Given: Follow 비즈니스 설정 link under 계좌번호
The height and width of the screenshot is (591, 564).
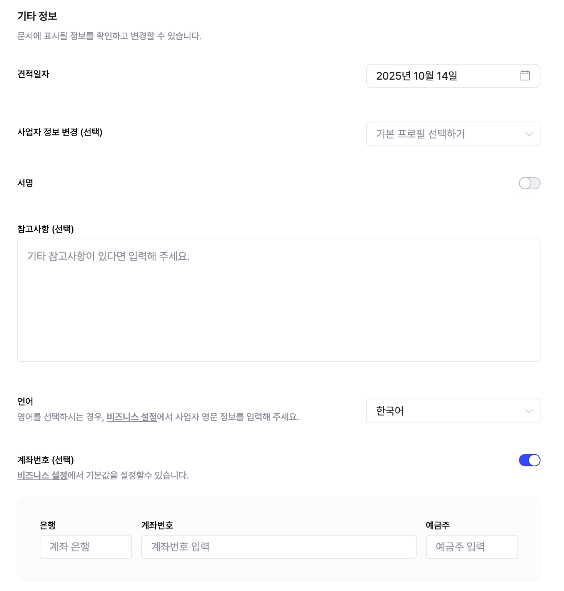Looking at the screenshot, I should 42,476.
